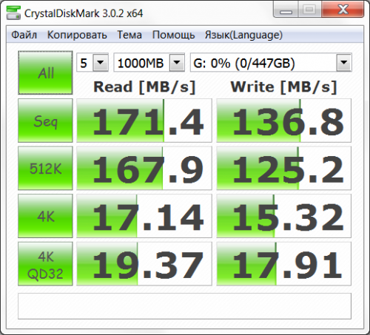
Task: Expand the test run count dropdown showing 5
Action: [101, 62]
